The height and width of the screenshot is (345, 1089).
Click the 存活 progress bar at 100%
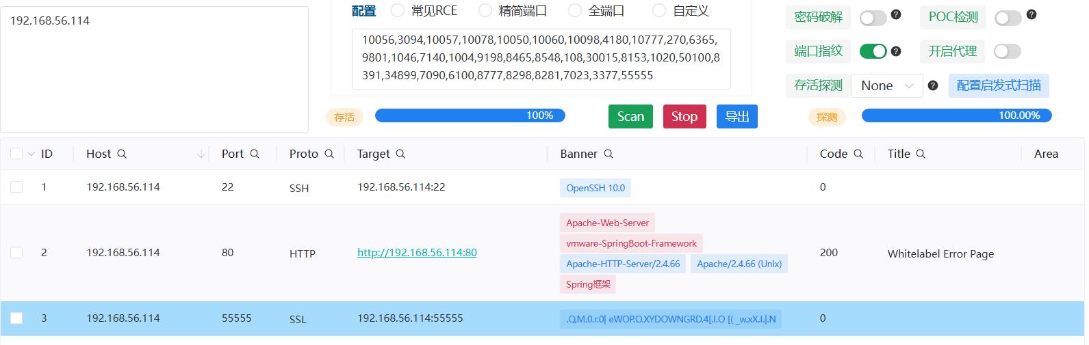click(x=470, y=115)
